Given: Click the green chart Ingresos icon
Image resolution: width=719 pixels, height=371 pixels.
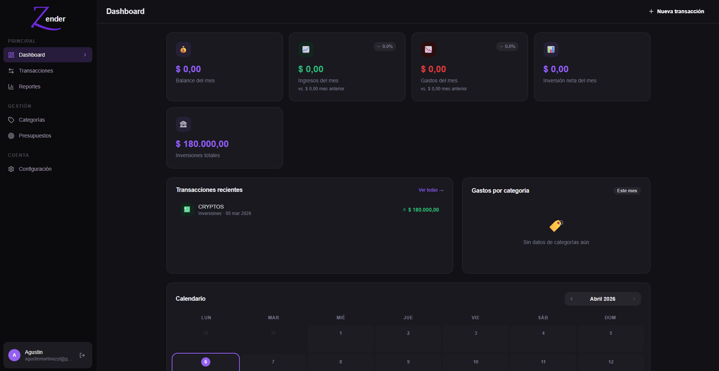Looking at the screenshot, I should 306,49.
